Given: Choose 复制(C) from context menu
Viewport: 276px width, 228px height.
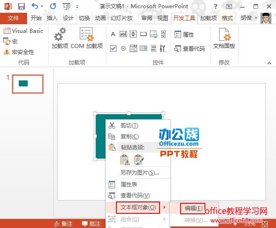Looking at the screenshot, I should pyautogui.click(x=138, y=137).
